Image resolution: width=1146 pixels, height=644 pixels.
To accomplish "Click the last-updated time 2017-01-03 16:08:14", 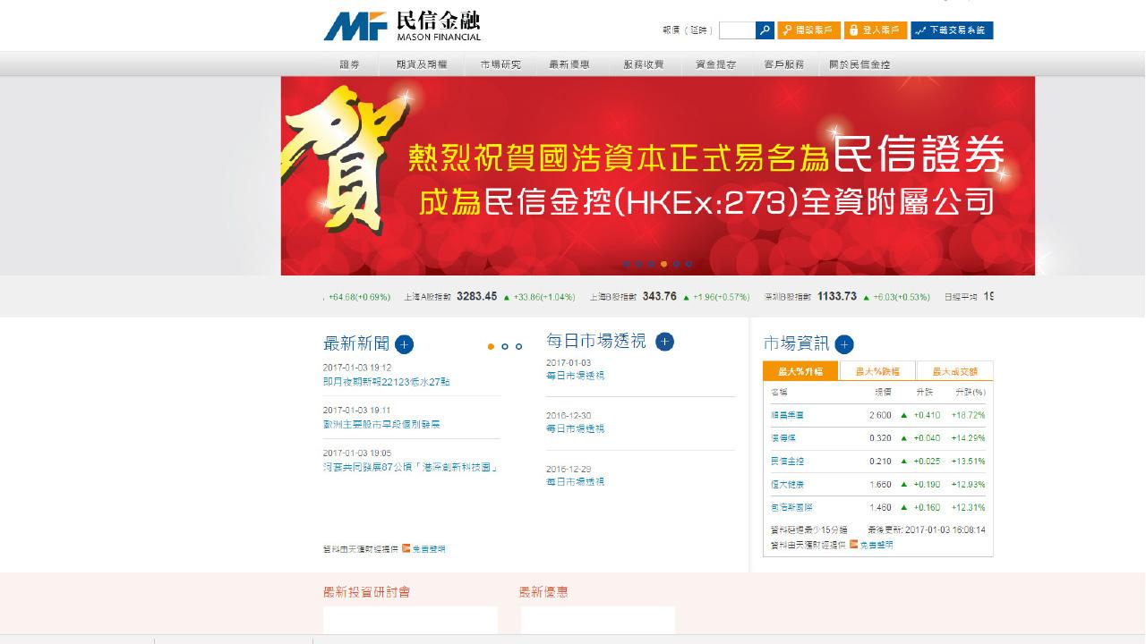I will [945, 530].
